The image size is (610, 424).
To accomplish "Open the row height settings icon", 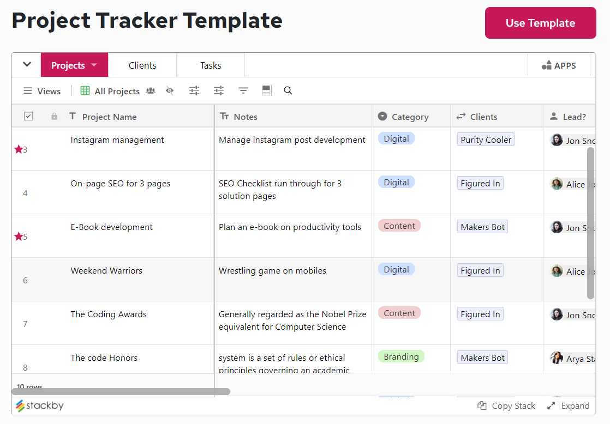I will [267, 90].
